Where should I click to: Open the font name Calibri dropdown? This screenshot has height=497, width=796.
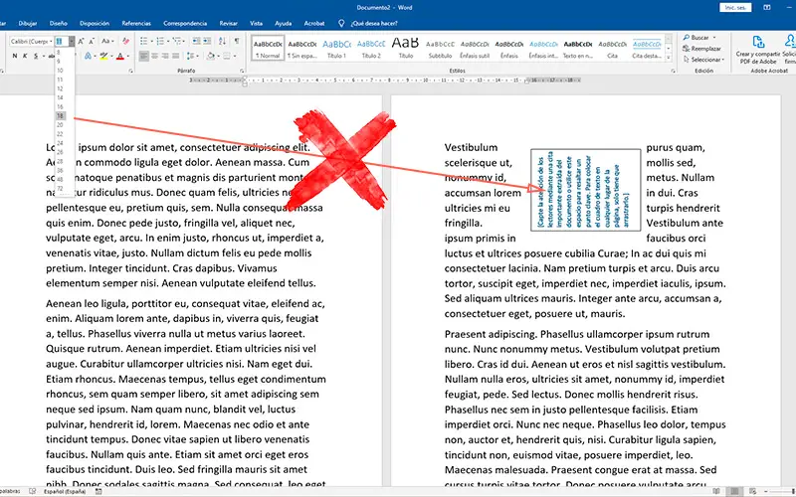tap(50, 41)
